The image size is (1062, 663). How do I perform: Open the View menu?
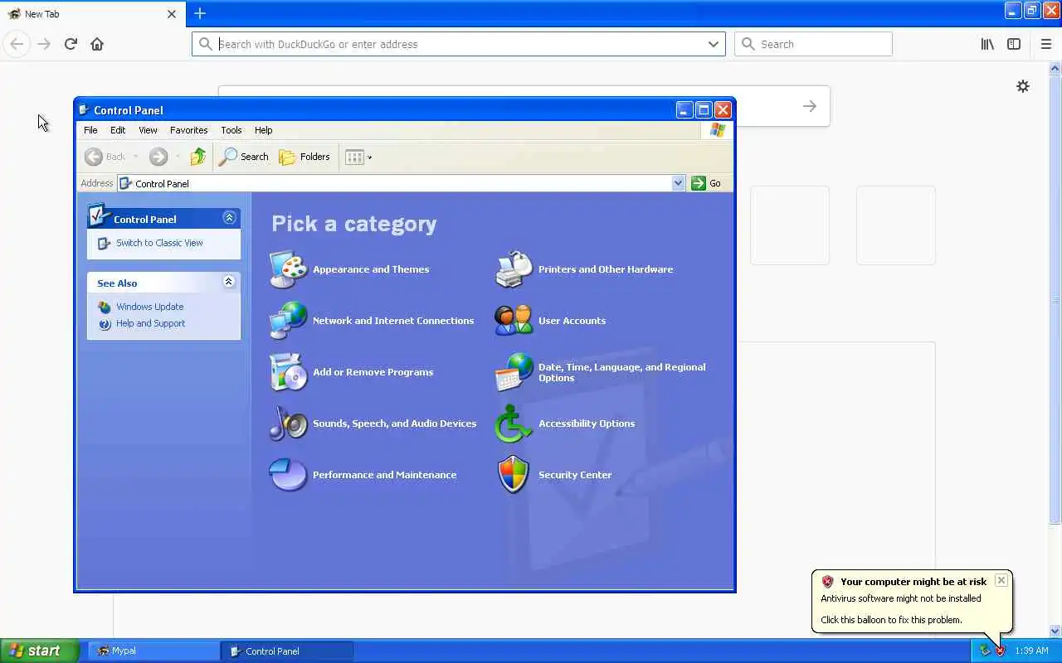[x=148, y=130]
